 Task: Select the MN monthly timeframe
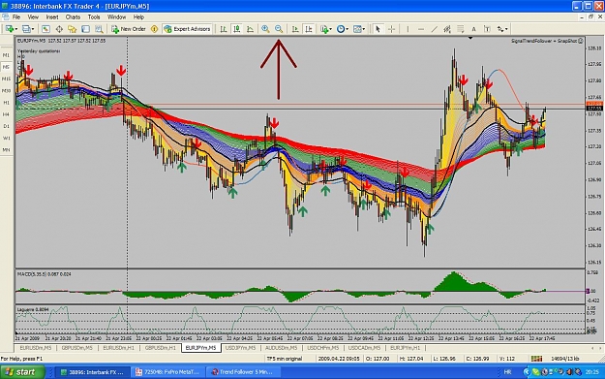(x=6, y=150)
